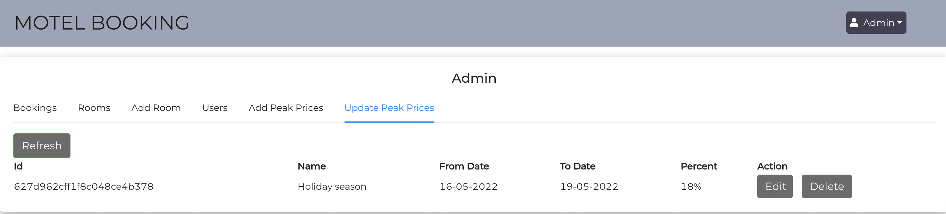
Task: Click the Id column header
Action: tap(18, 166)
